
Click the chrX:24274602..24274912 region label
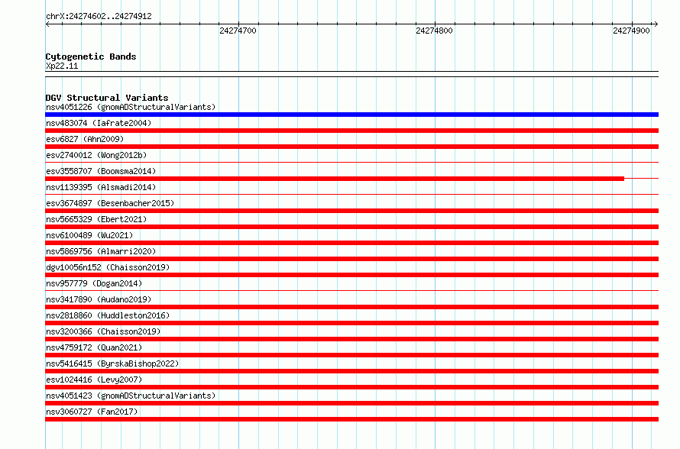[99, 16]
